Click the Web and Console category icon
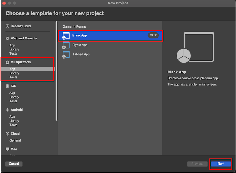Viewport: 236px width, 173px height. click(x=7, y=38)
